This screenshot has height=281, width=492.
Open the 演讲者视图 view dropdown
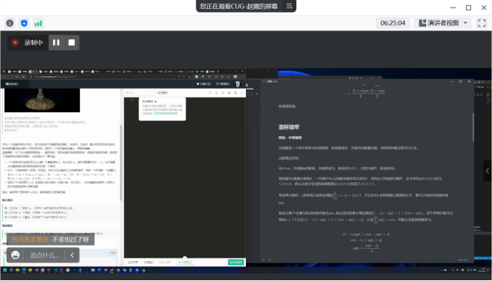[443, 23]
